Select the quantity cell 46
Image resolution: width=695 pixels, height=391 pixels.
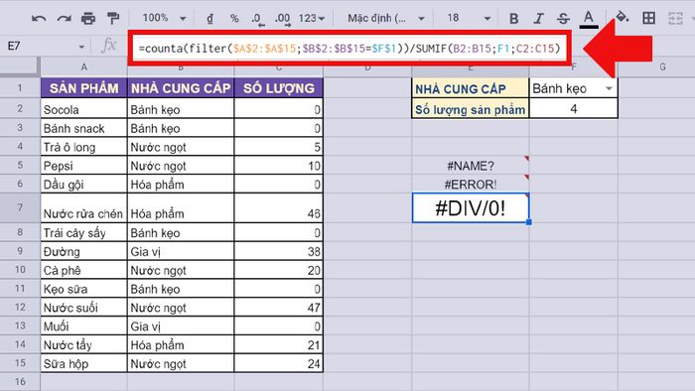pos(278,207)
